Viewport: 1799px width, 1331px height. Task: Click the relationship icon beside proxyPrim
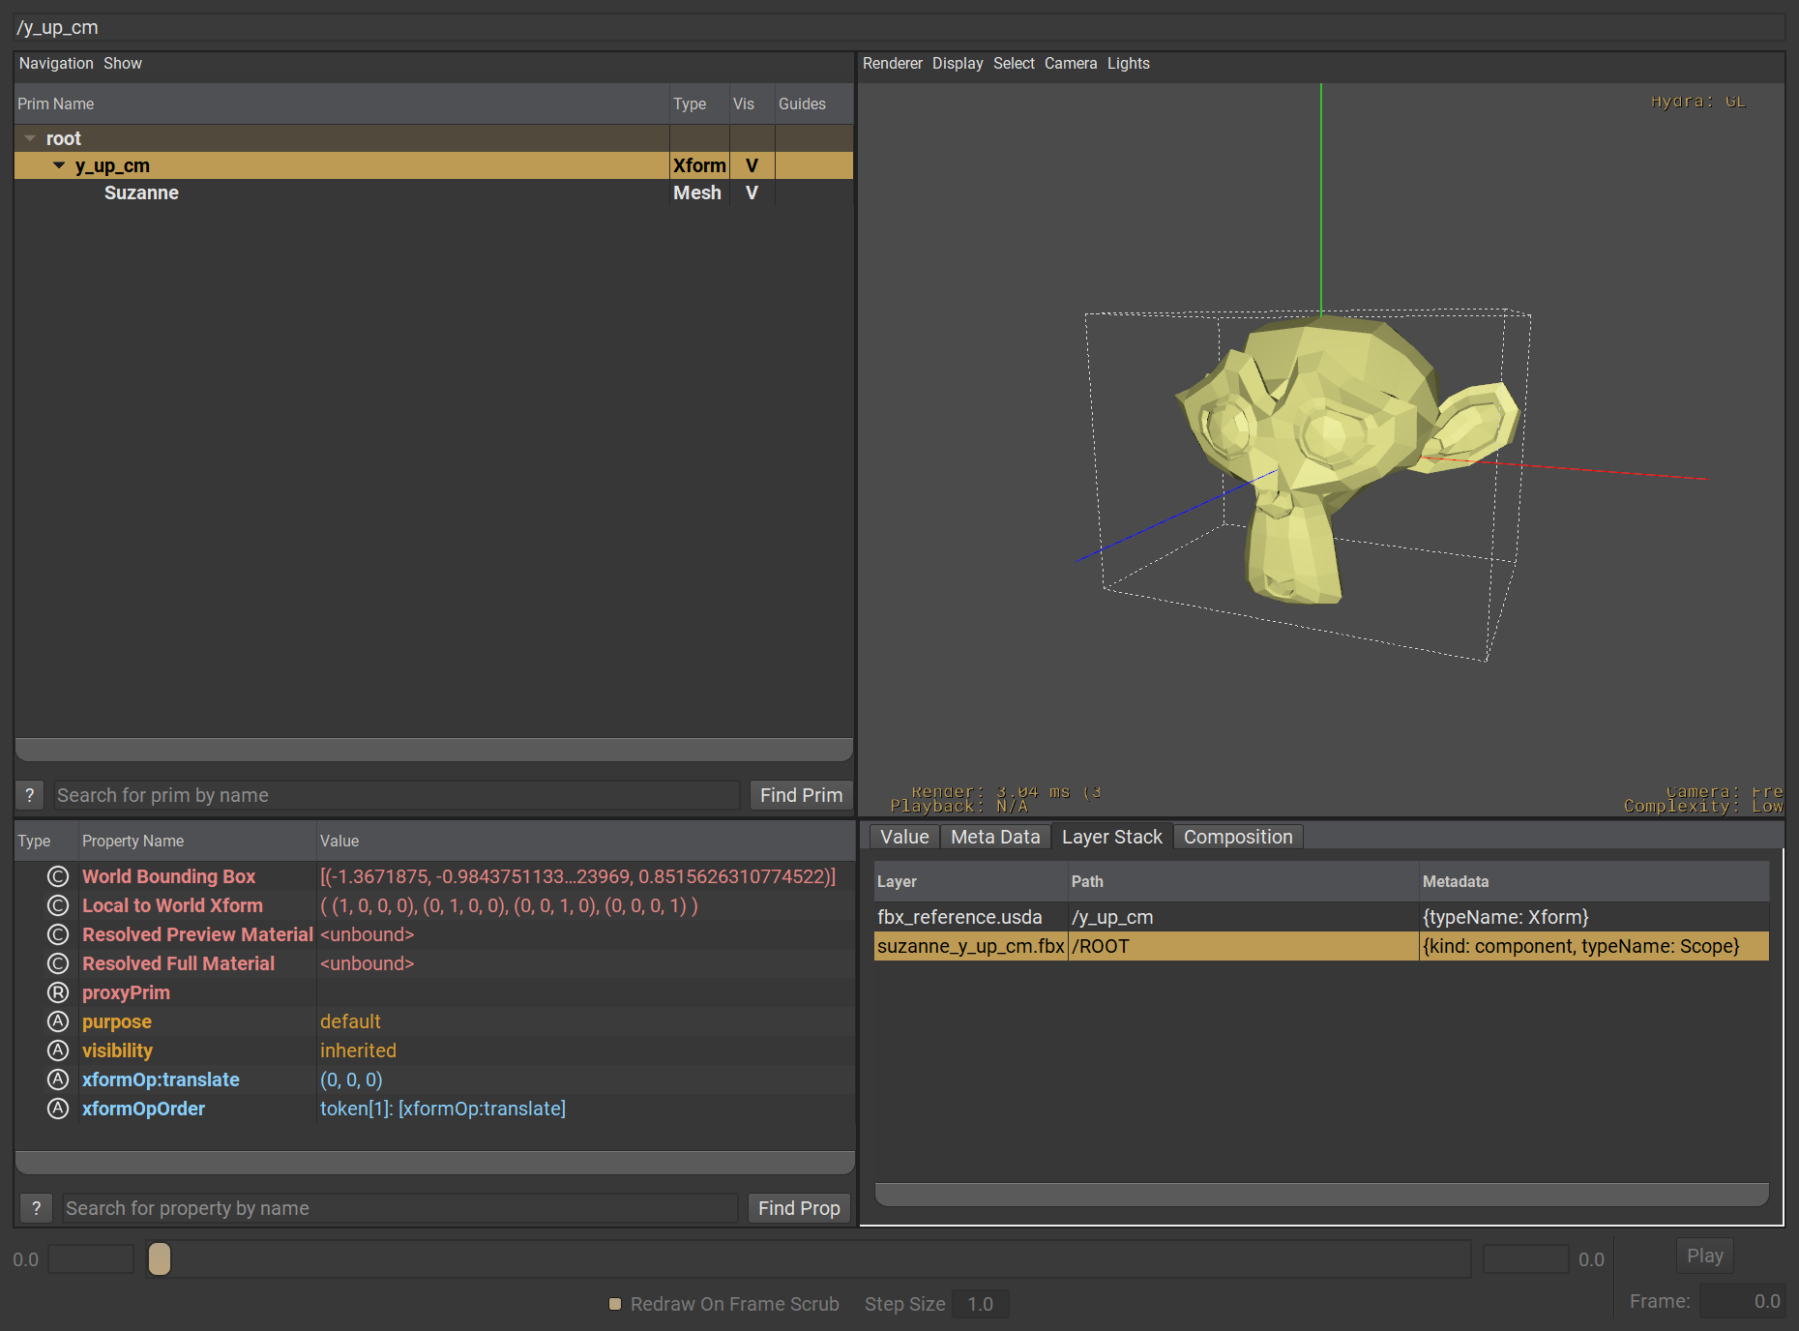58,992
